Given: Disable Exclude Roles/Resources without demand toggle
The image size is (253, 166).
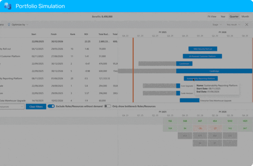Looking at the screenshot, I should (x=51, y=106).
